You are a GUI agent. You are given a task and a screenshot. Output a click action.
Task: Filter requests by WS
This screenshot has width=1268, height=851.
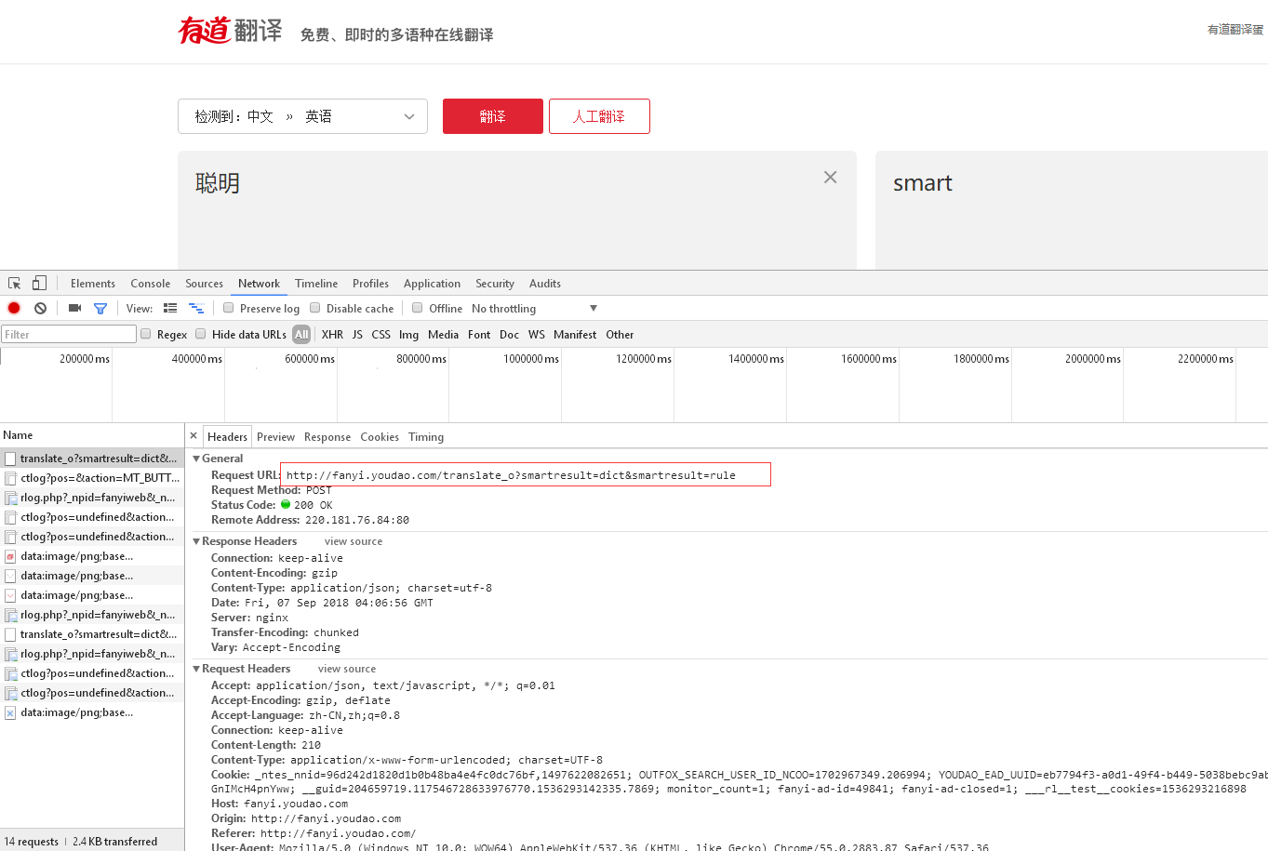coord(537,335)
